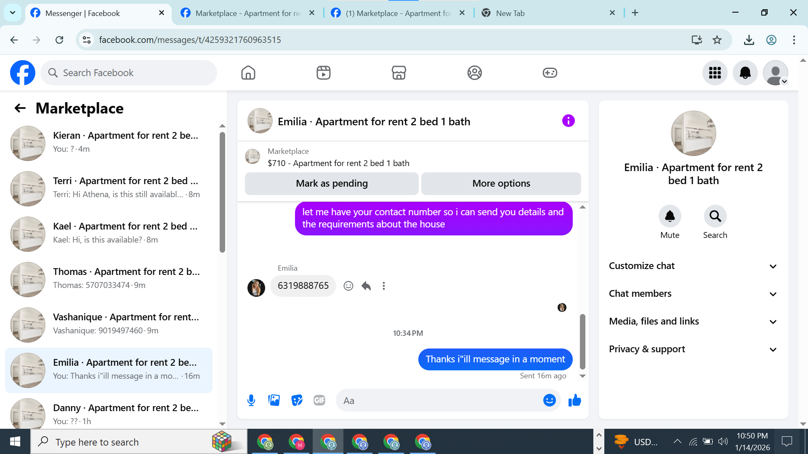Toggle the conversation information panel

[568, 121]
